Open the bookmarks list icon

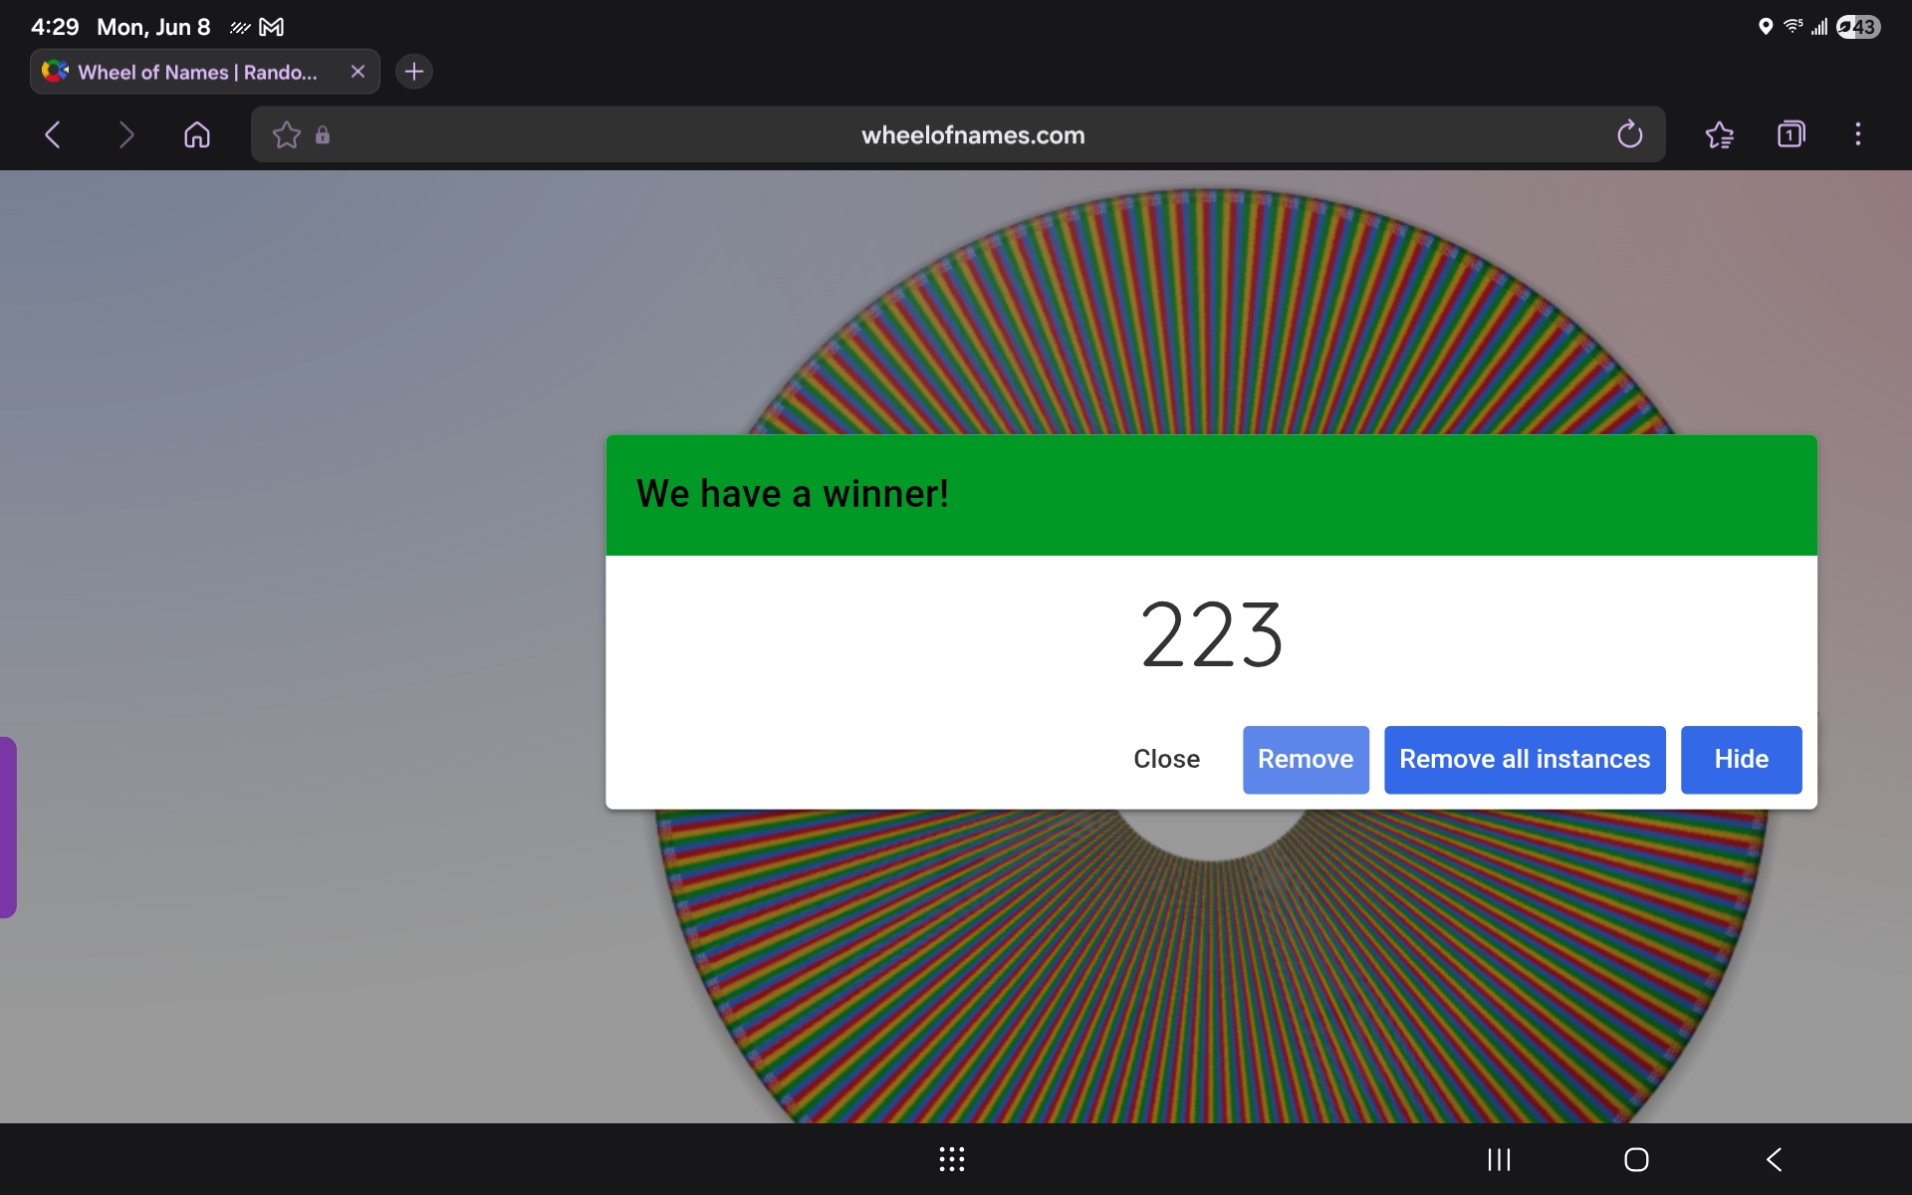pyautogui.click(x=1720, y=134)
